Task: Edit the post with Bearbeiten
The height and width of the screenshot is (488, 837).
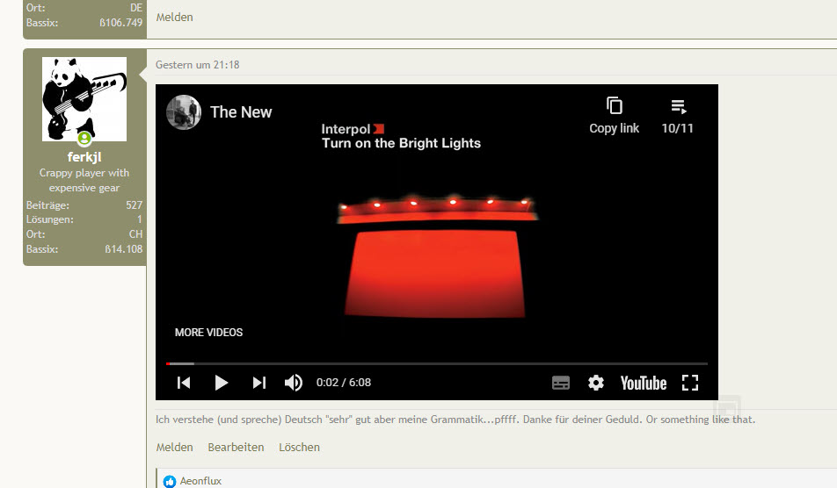Action: 236,448
